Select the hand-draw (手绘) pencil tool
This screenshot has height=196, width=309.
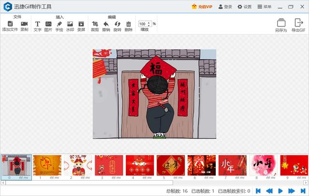[59, 24]
